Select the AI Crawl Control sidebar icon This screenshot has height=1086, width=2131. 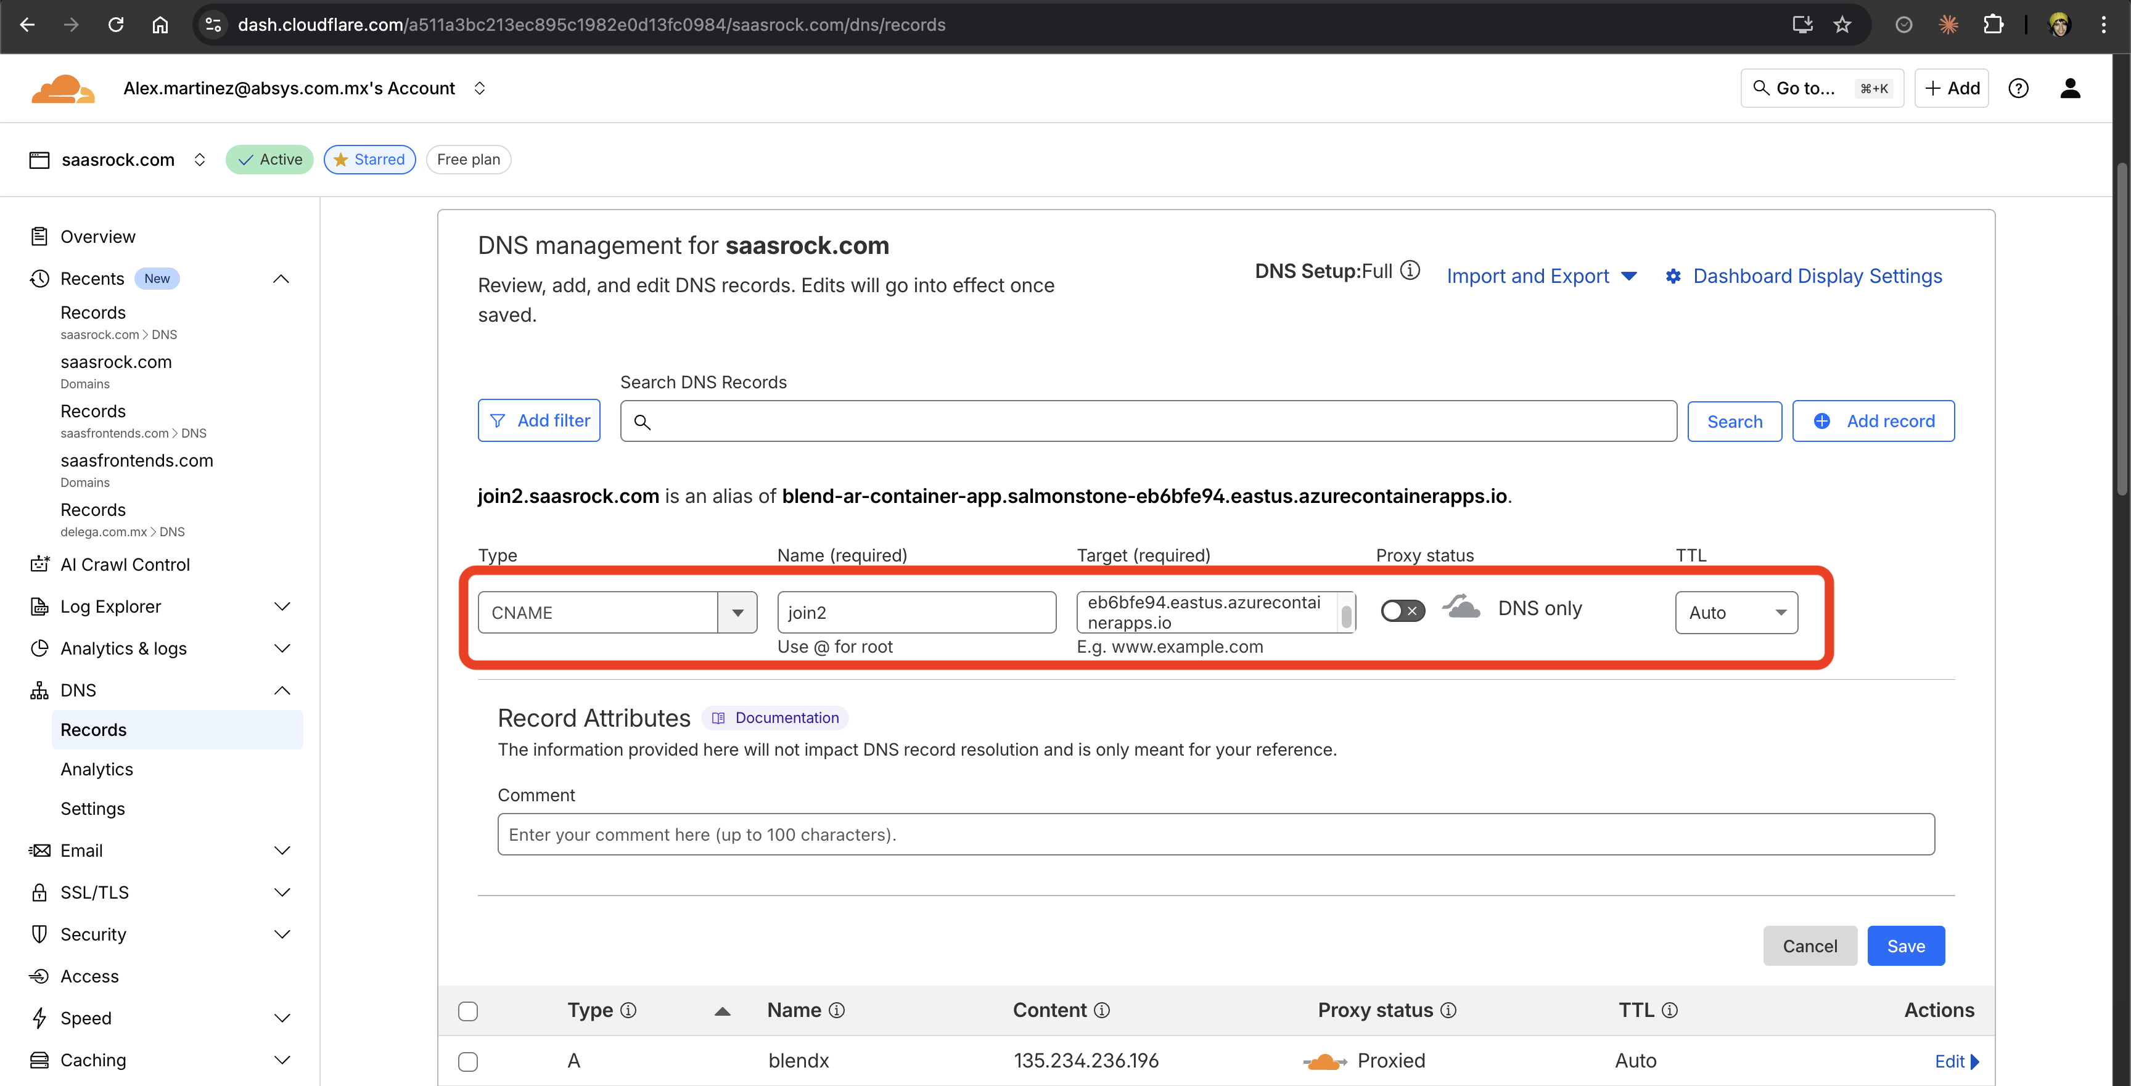39,564
